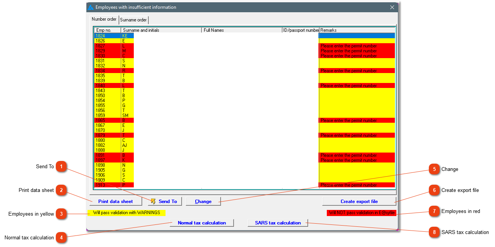The image size is (495, 247).
Task: Select employee row 1850
Action: (245, 95)
